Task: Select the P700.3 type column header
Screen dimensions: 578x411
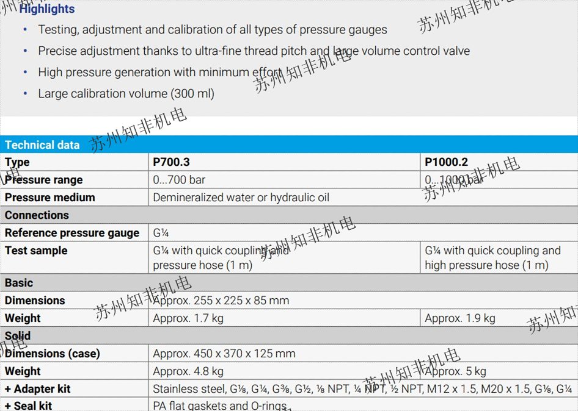Action: [x=171, y=162]
